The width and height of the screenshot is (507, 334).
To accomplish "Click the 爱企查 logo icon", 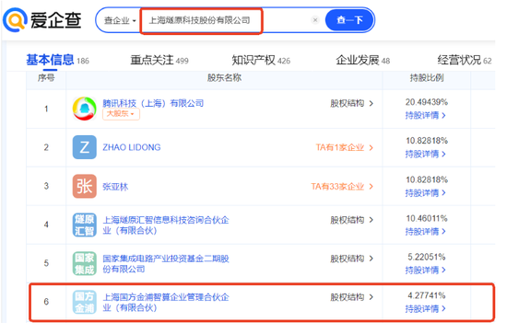I will click(x=14, y=20).
